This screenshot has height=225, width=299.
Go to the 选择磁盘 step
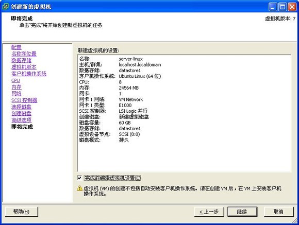point(21,107)
